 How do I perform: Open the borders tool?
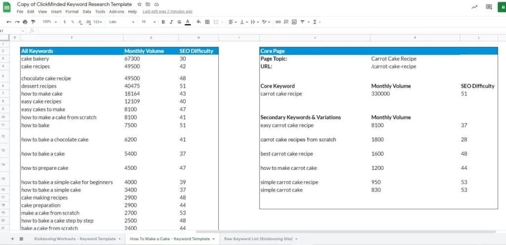pyautogui.click(x=208, y=22)
